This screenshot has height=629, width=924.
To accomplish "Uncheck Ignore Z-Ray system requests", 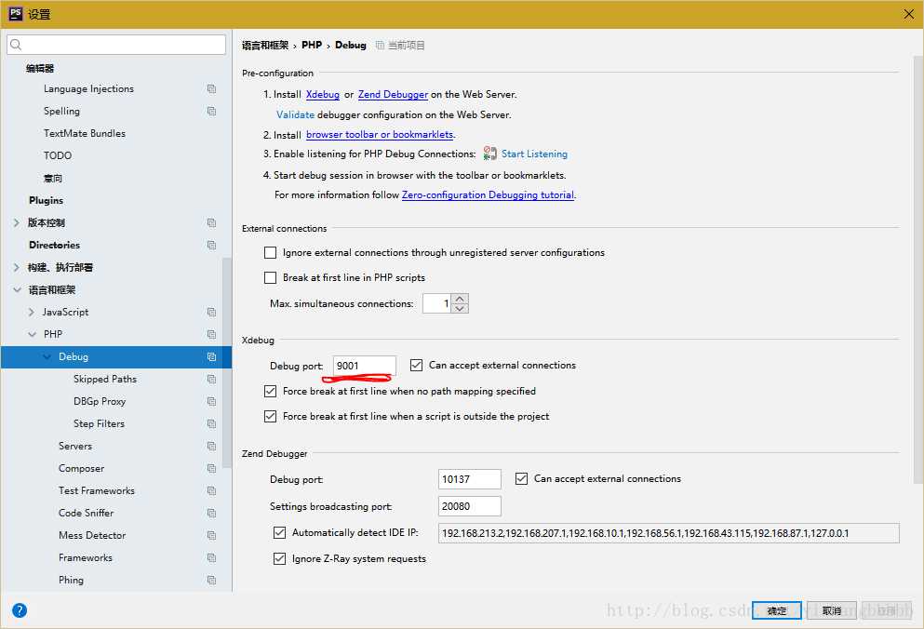I will (x=280, y=558).
